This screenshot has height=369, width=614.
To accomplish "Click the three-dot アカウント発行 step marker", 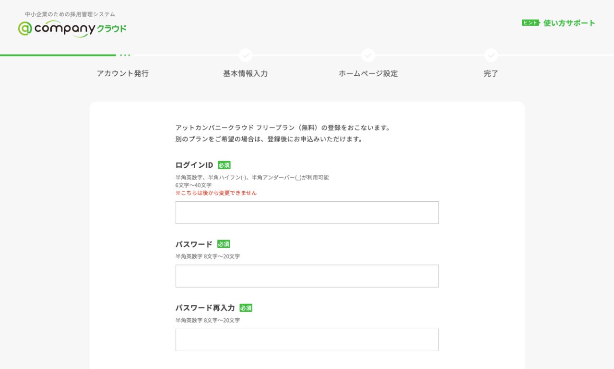I will (x=125, y=55).
